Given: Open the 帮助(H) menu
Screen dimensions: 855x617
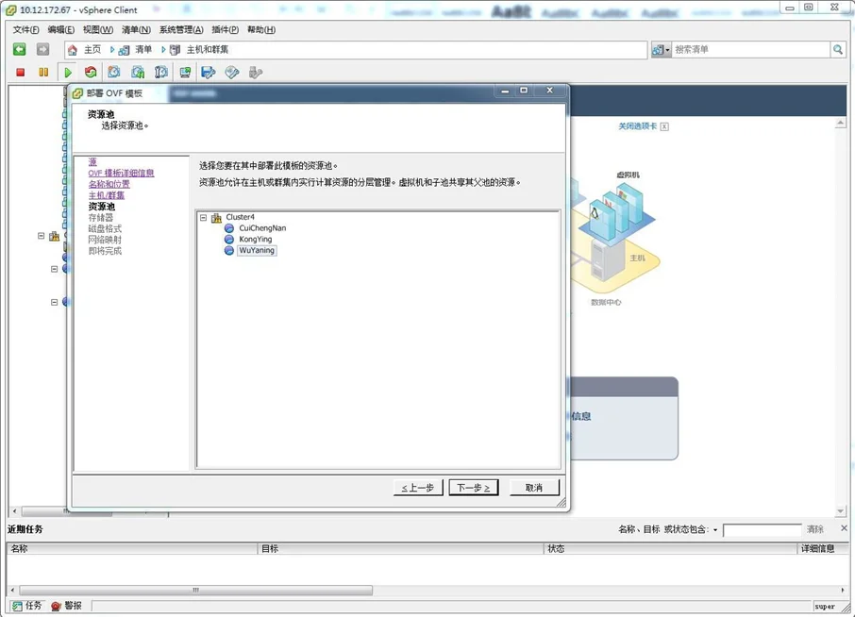Looking at the screenshot, I should pos(261,29).
